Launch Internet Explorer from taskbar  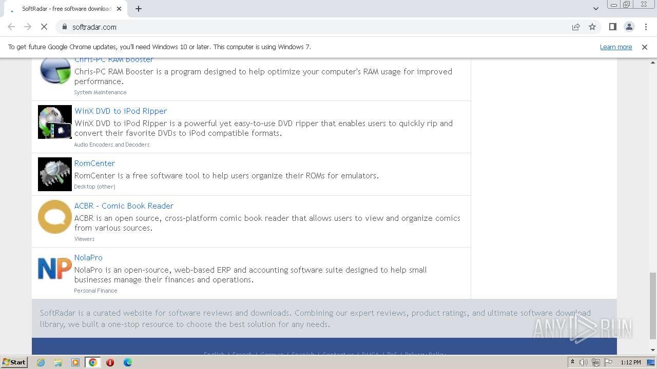(41, 362)
